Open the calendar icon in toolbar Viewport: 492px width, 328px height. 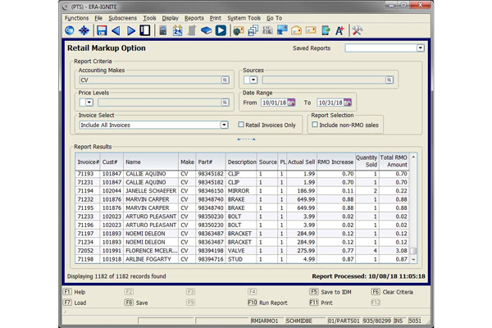(x=178, y=30)
